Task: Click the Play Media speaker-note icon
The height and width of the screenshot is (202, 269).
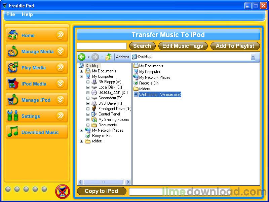Action: [13, 67]
